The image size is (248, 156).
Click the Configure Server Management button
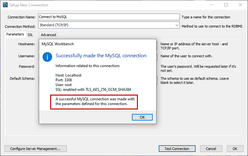coord(35,148)
